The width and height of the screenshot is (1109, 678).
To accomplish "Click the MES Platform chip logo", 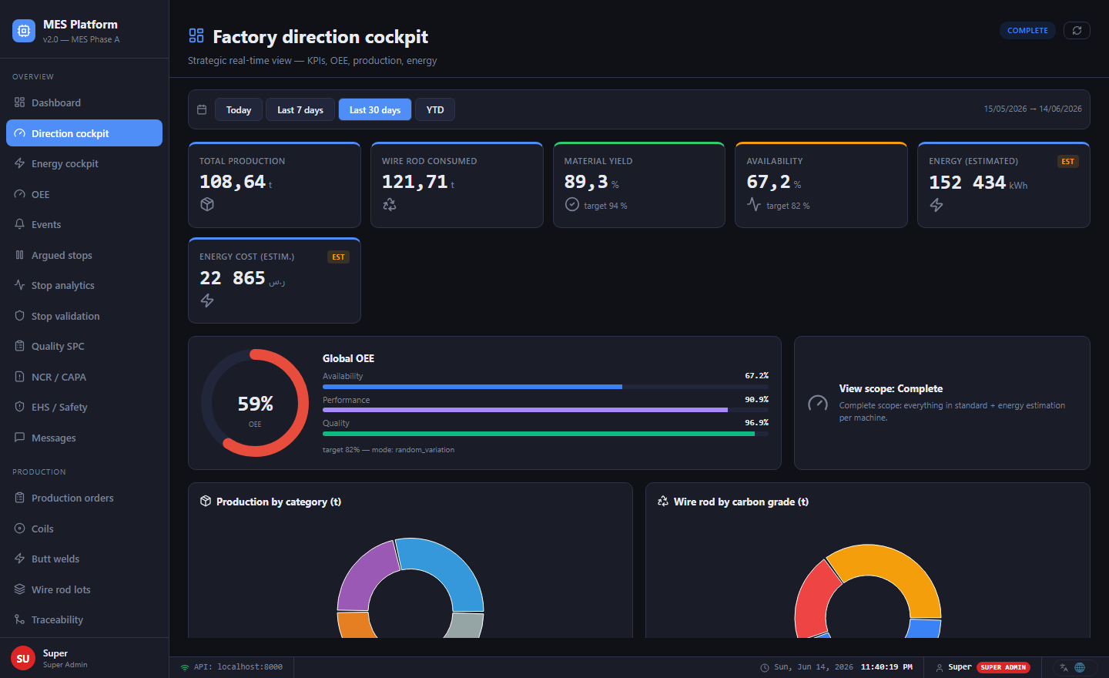I will click(x=24, y=31).
